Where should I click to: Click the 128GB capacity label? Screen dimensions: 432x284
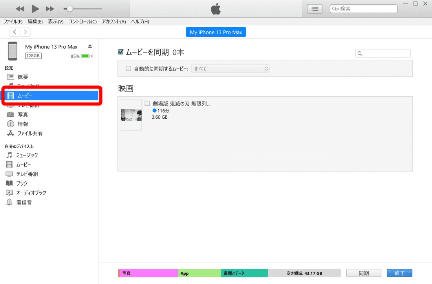click(33, 56)
